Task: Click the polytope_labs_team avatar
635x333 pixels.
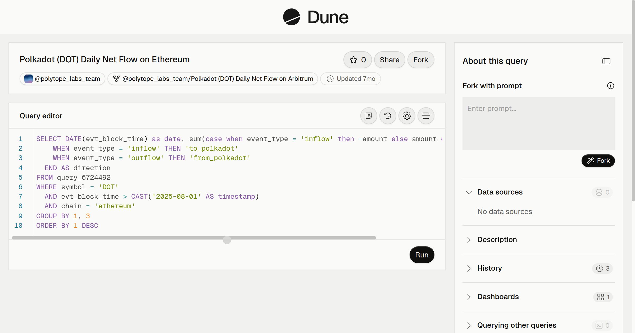Action: point(28,79)
